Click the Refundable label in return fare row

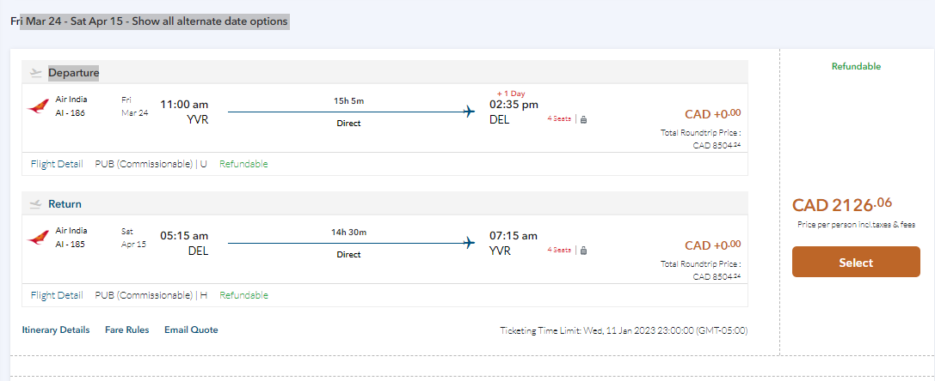coord(243,295)
